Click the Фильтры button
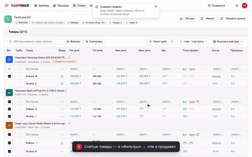This screenshot has width=252, height=157. click(73, 42)
